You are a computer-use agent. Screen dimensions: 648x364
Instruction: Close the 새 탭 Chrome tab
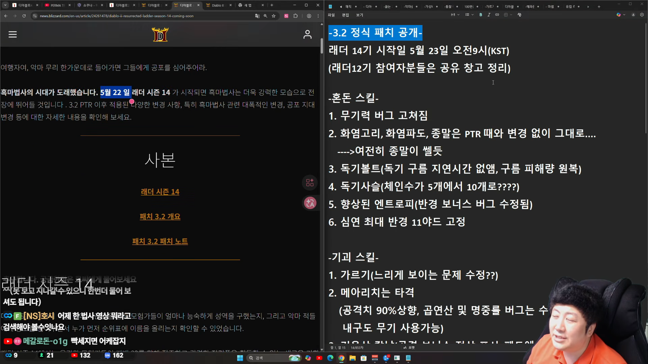click(x=263, y=5)
